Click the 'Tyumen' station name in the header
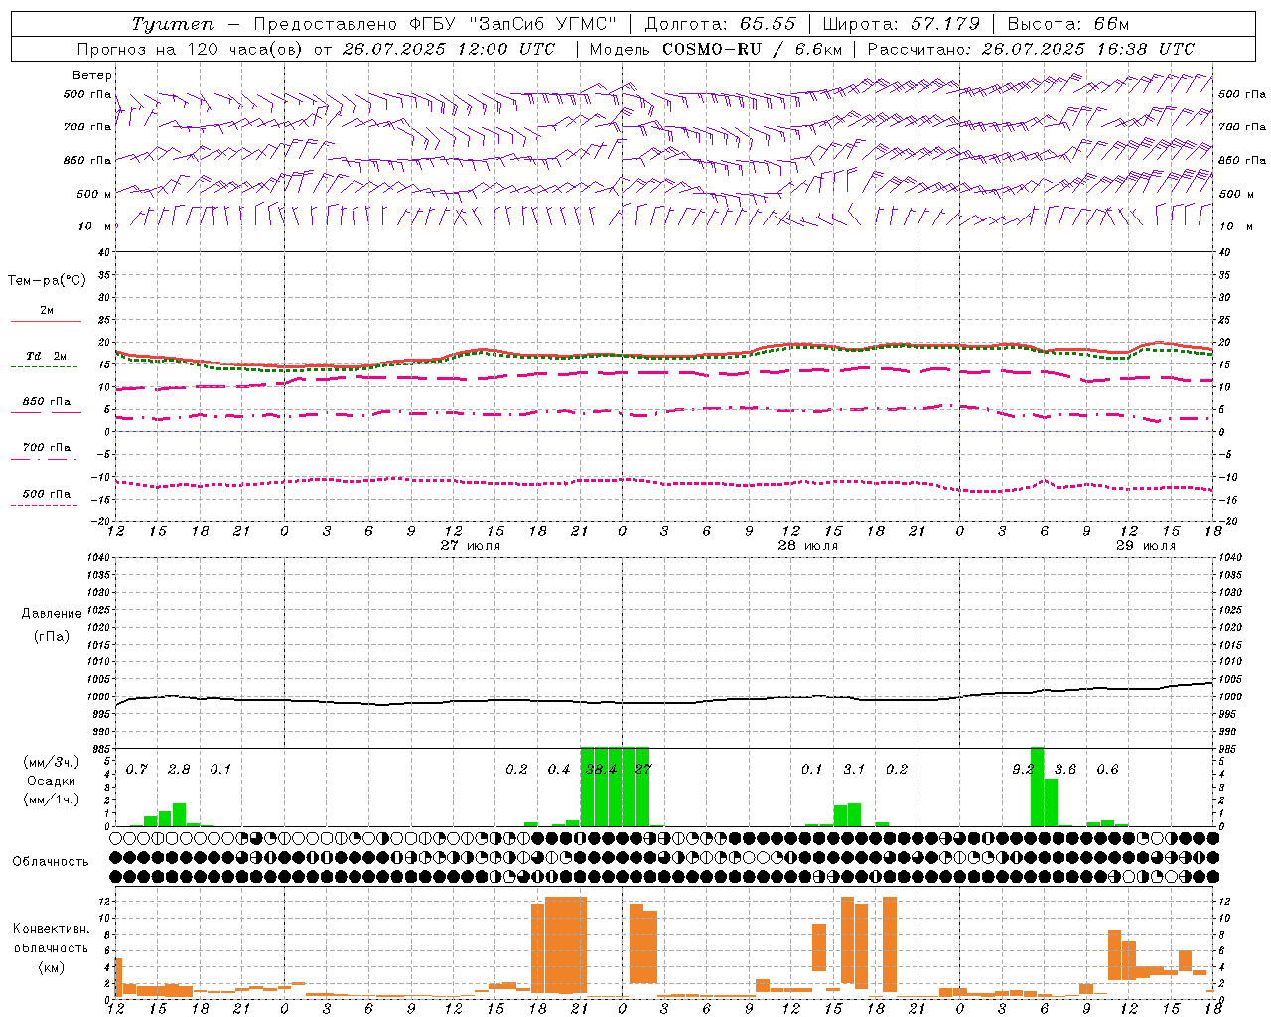1271x1017 pixels. (173, 24)
